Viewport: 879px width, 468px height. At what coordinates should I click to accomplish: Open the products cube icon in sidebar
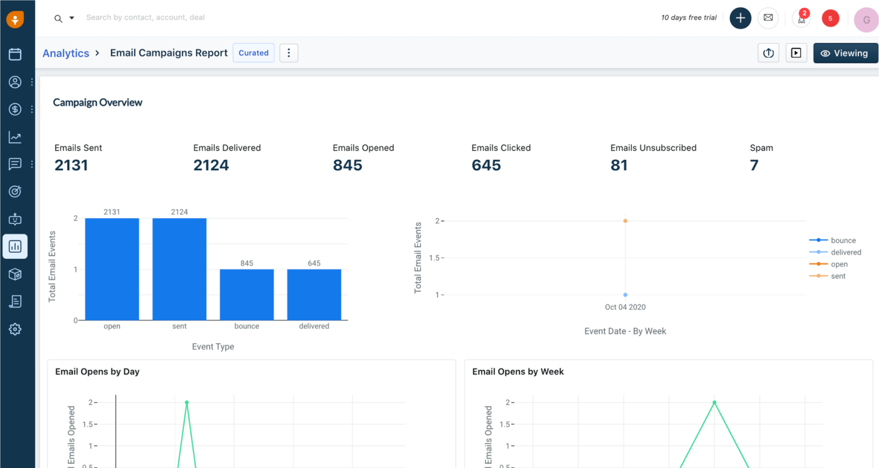pyautogui.click(x=15, y=274)
